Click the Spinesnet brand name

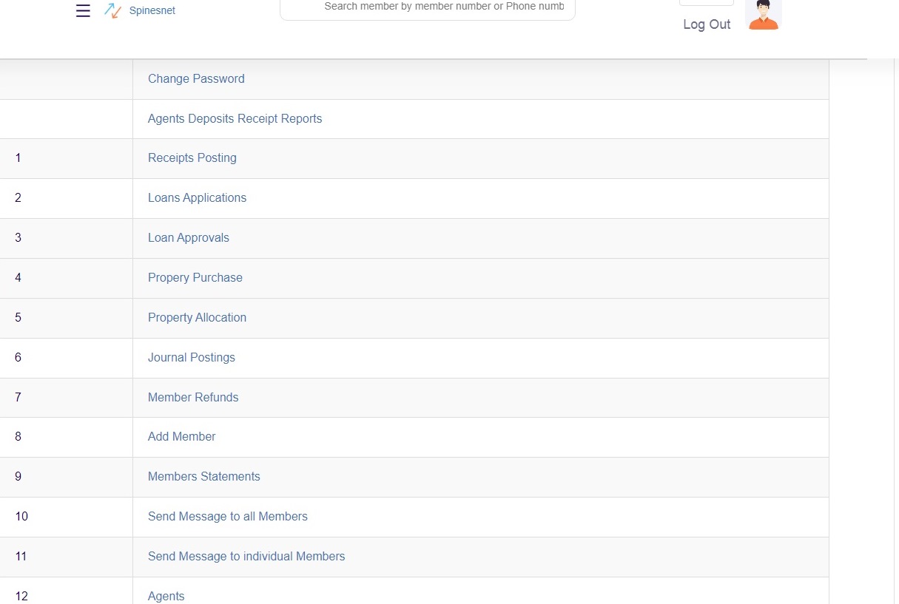[152, 11]
